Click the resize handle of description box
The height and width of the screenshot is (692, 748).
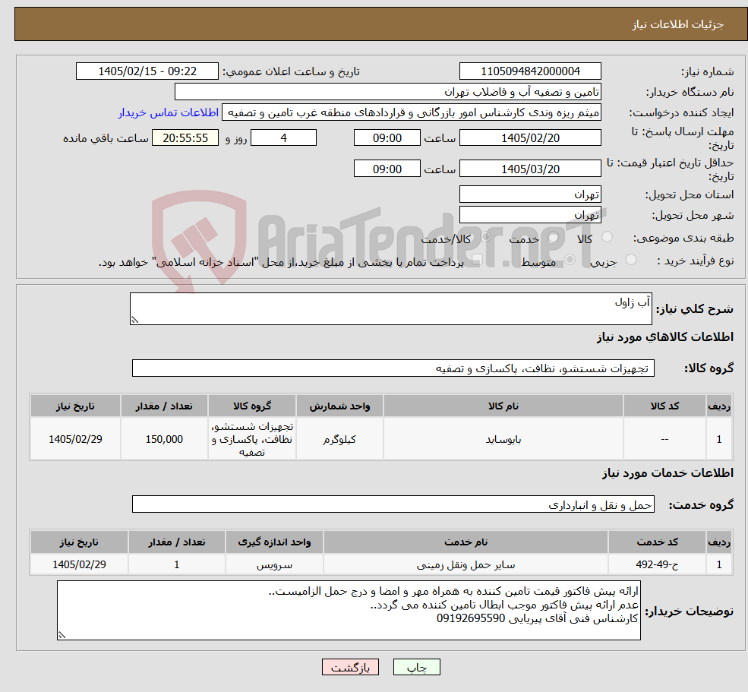coord(134,321)
